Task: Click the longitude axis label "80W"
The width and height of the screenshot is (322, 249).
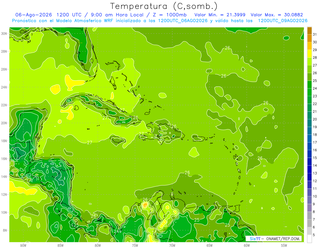Action: point(98,246)
